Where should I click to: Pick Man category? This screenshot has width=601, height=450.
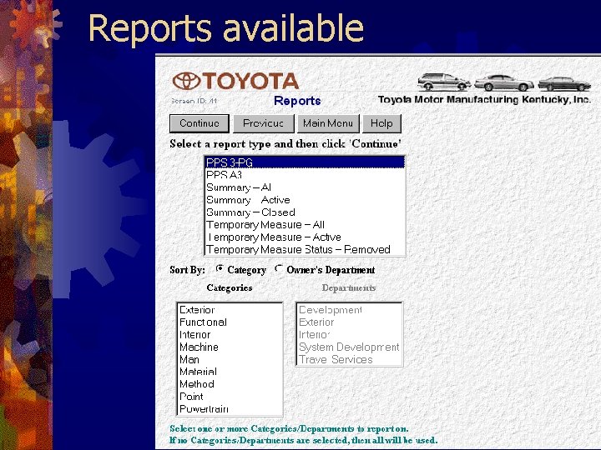tap(230, 360)
